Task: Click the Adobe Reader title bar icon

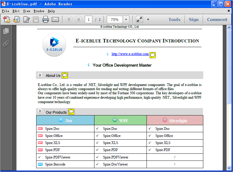Action: [3, 4]
